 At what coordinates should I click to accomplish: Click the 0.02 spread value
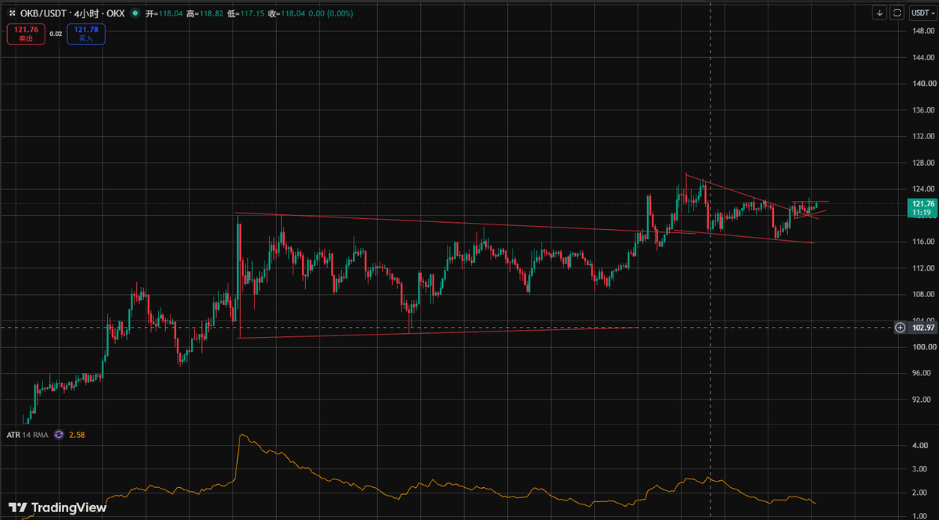click(56, 34)
